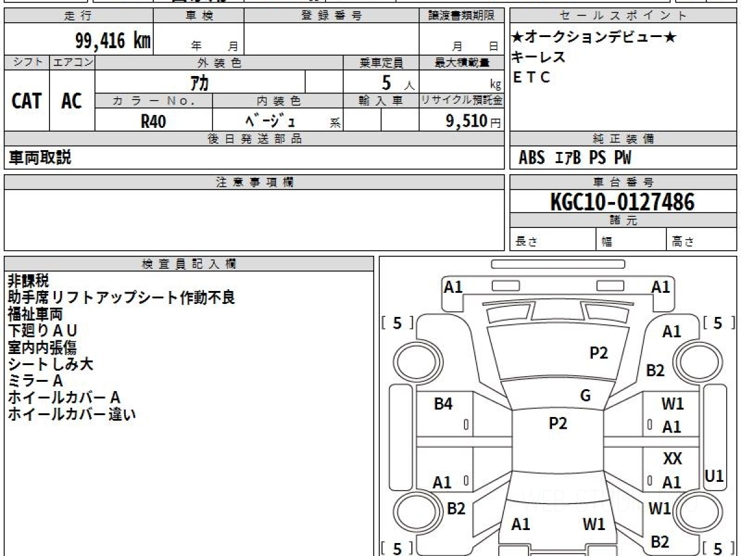Click the 車両取説 entry
The height and width of the screenshot is (556, 741).
[x=40, y=158]
